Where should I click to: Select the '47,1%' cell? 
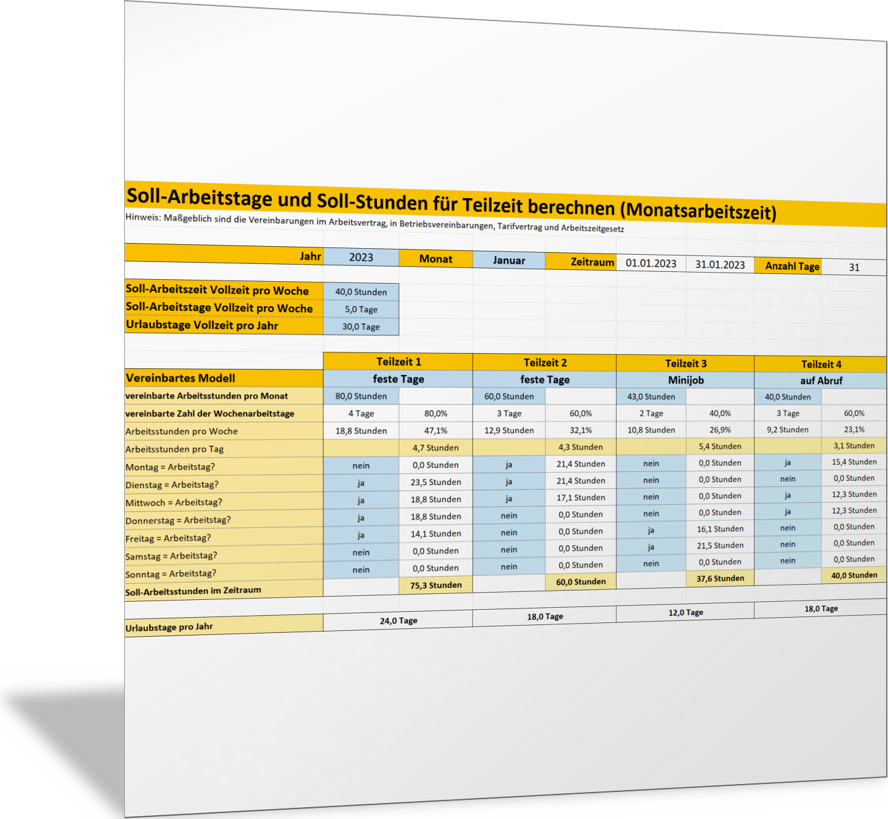point(436,430)
